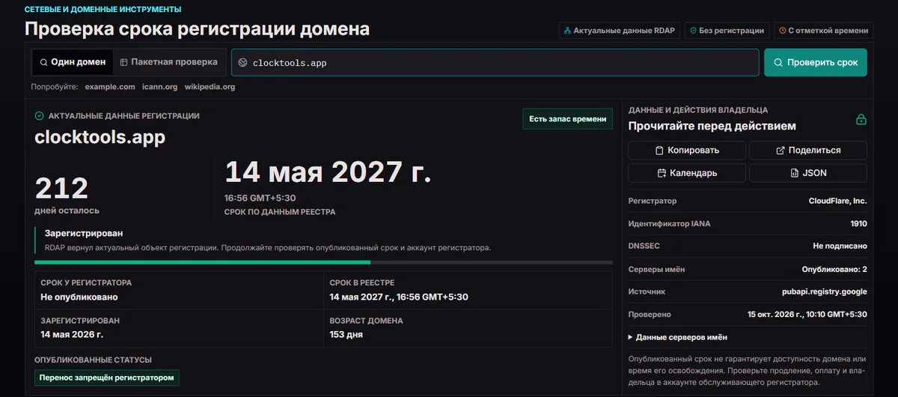Screen dimensions: 898x397
Task: Click the Зарегистрирован status message heading
Action: click(x=84, y=234)
